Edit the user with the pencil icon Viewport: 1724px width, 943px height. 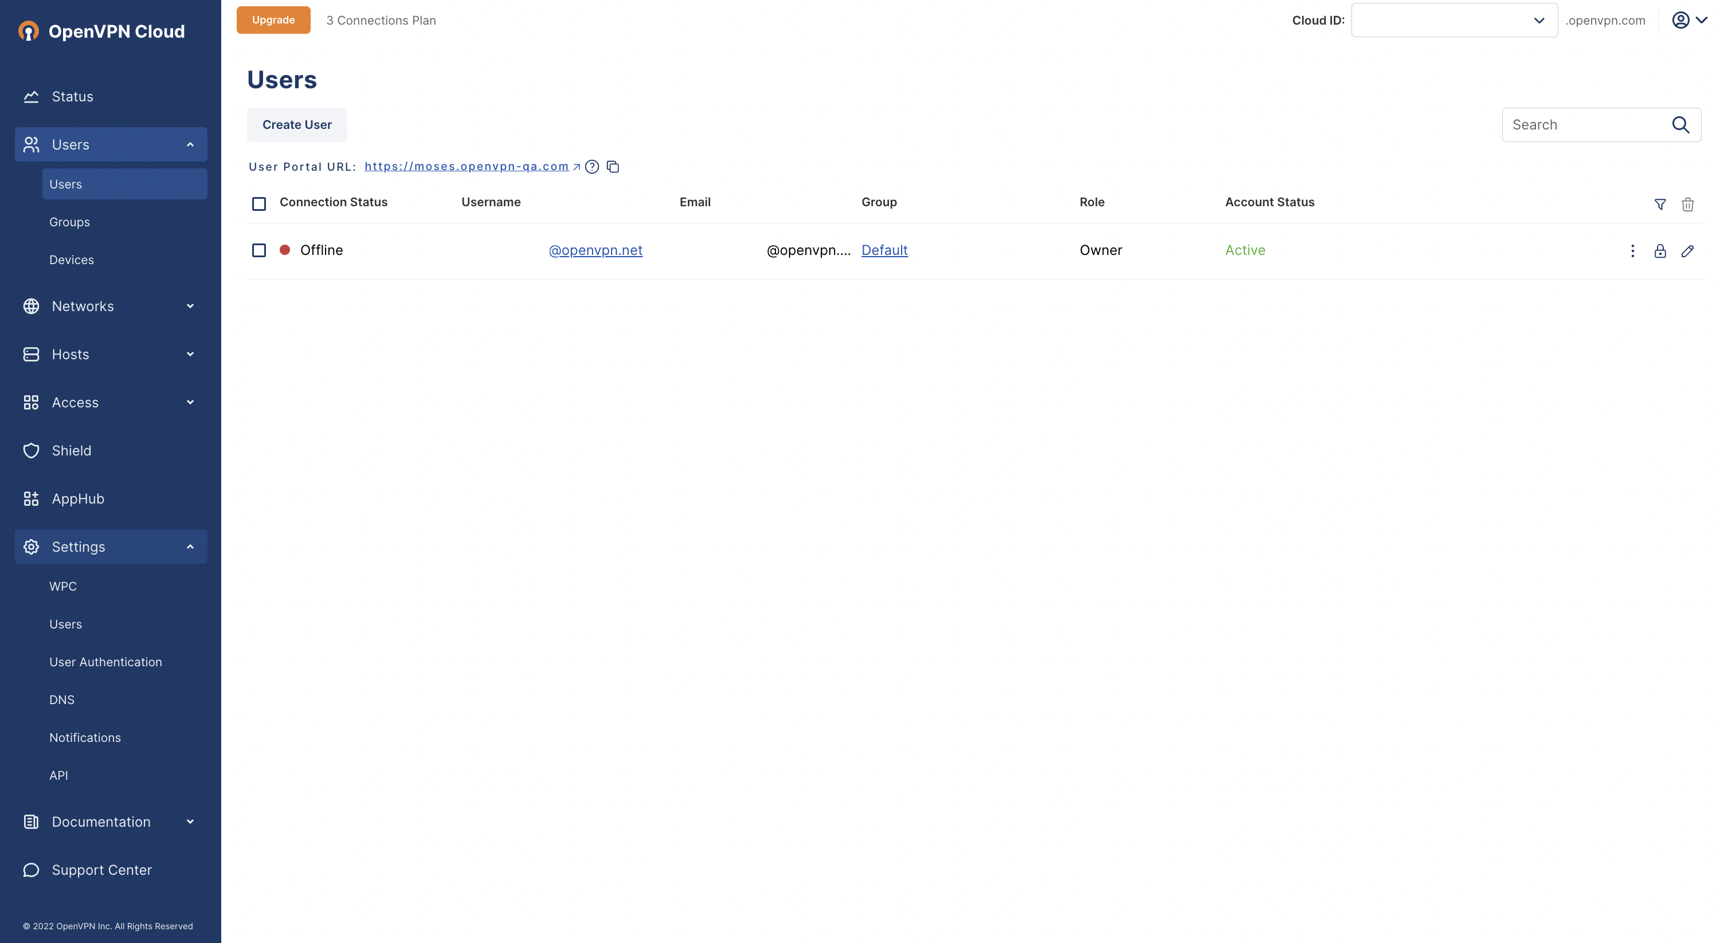click(1688, 251)
